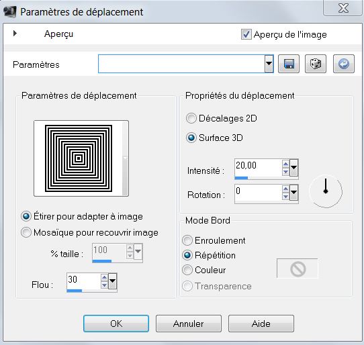Viewport: 364px width, 345px height.
Task: Click the reset to default arrow icon
Action: coord(344,64)
